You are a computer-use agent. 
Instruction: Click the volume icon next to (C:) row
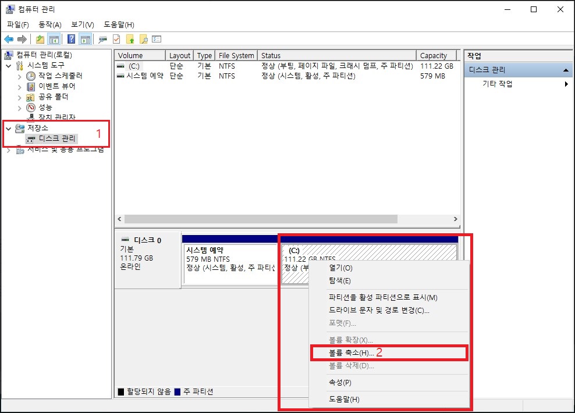coord(120,66)
